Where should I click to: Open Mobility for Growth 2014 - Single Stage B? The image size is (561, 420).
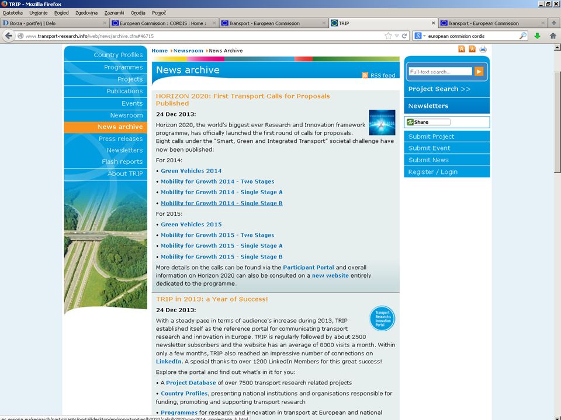tap(221, 203)
